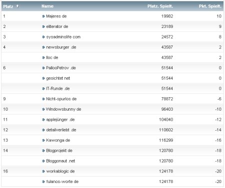The width and height of the screenshot is (225, 188).
Task: Sort table by the Platz column header
Action: (8, 6)
